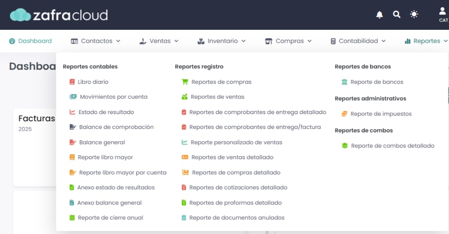
Task: Click the Facturas card title
Action: [x=37, y=119]
